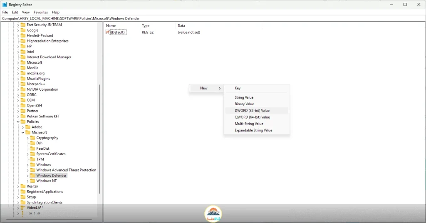Expand the Realtek key
The height and width of the screenshot is (223, 426).
pyautogui.click(x=18, y=186)
